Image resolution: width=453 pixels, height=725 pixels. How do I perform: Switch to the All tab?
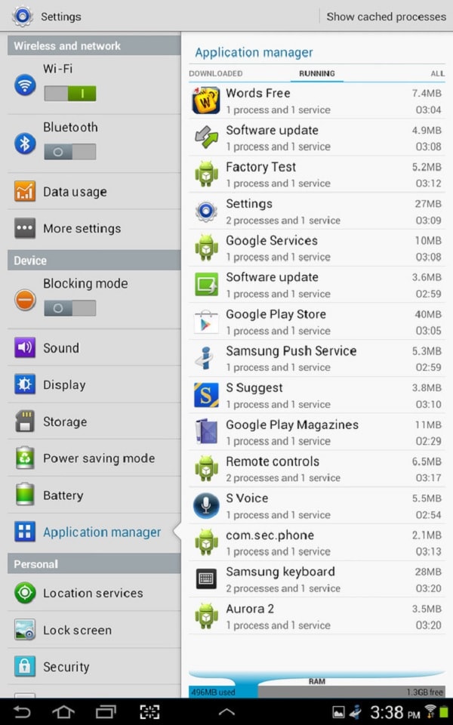click(437, 73)
